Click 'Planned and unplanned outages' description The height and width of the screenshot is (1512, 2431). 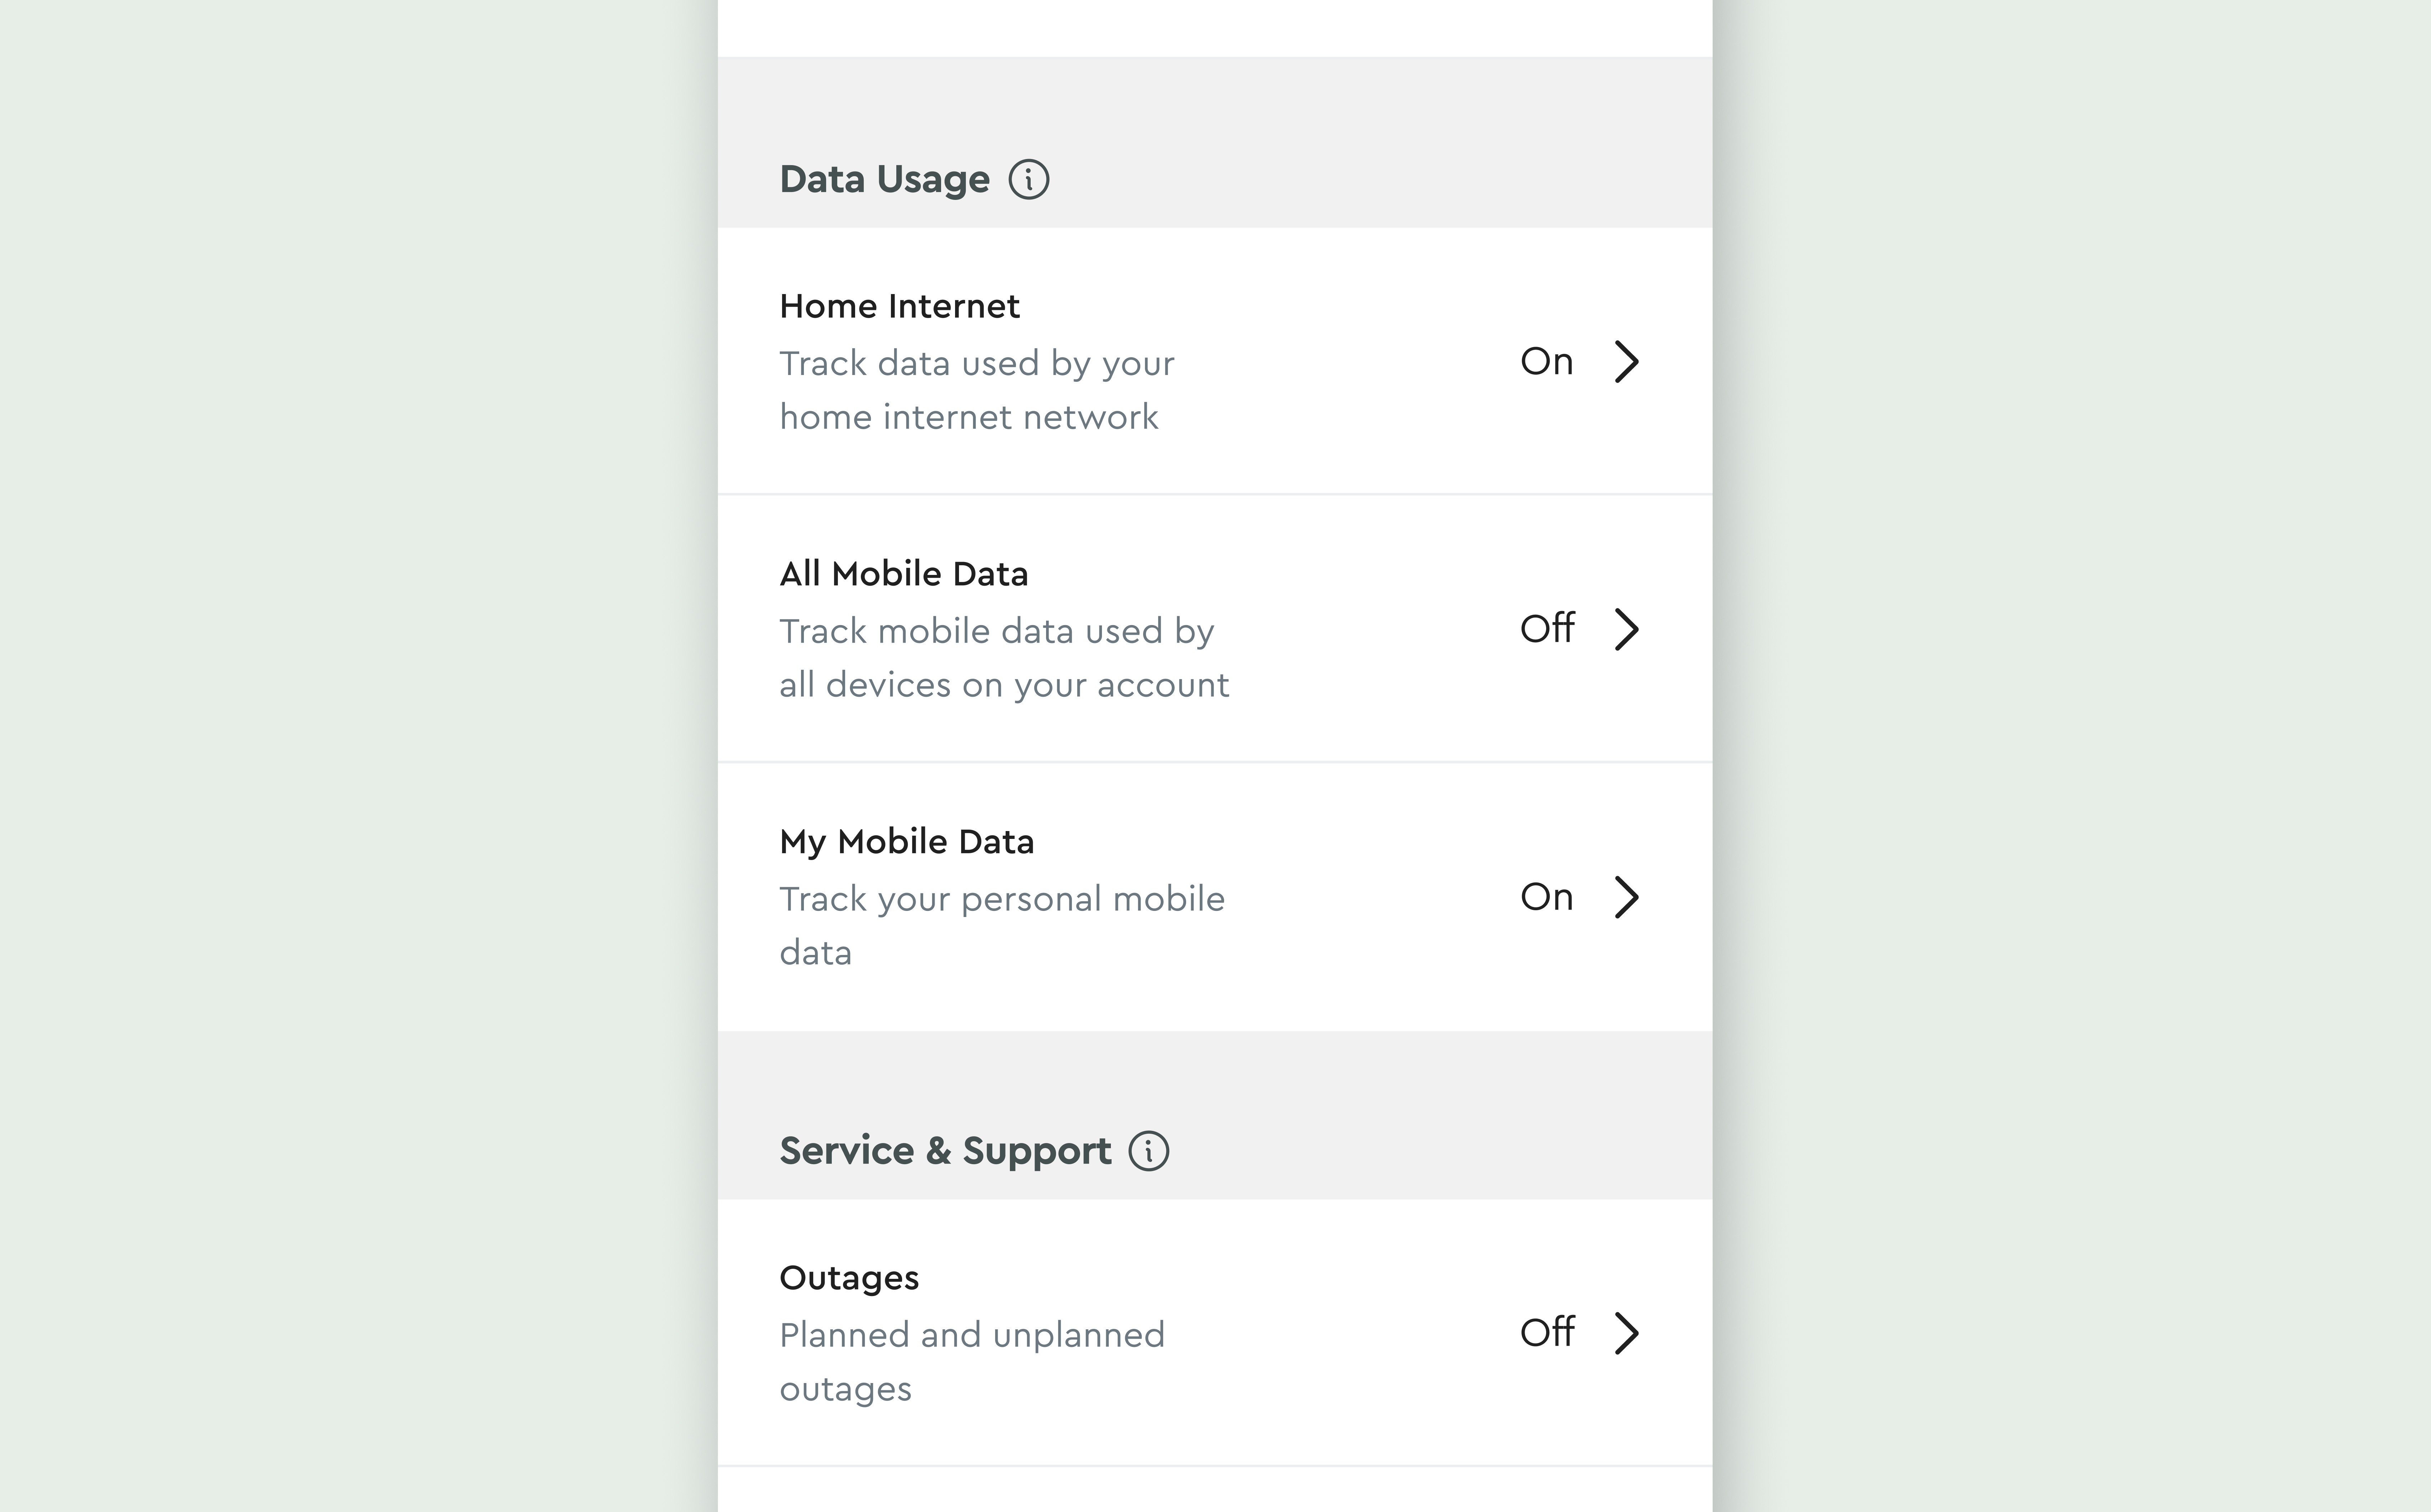pyautogui.click(x=972, y=1362)
